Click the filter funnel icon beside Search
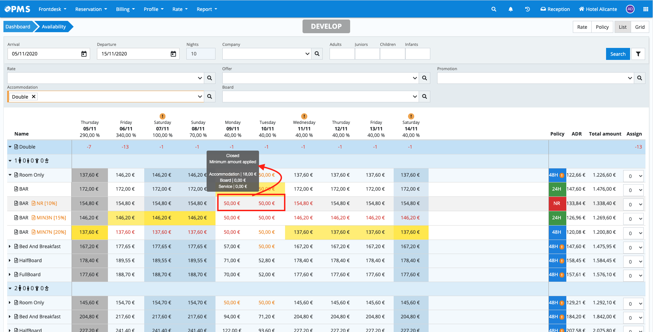 pos(638,54)
